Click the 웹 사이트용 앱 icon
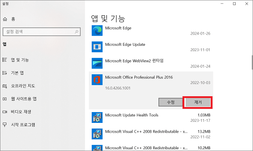The height and width of the screenshot is (151, 253). 5,99
